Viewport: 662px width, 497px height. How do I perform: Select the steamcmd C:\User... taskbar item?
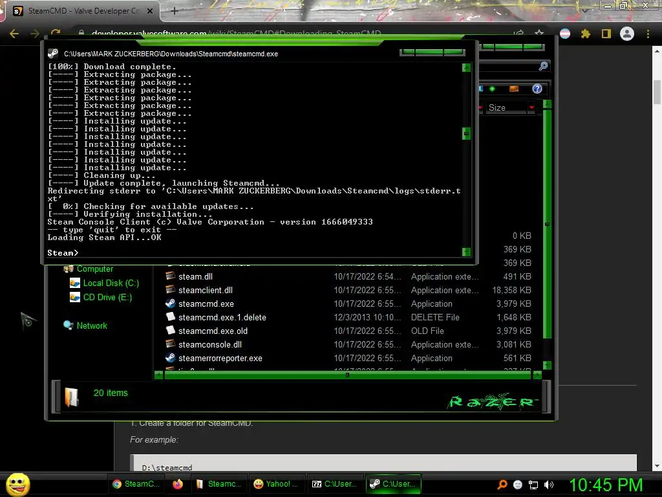coord(392,484)
